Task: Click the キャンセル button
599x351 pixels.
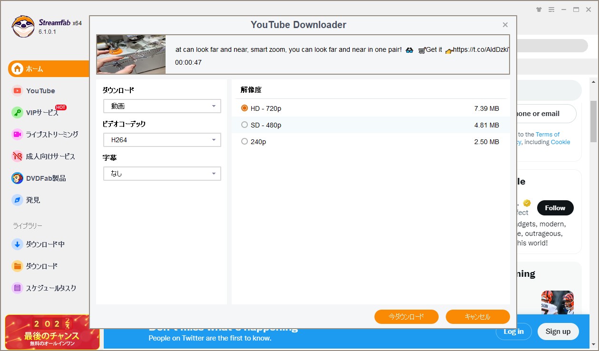Action: point(478,317)
